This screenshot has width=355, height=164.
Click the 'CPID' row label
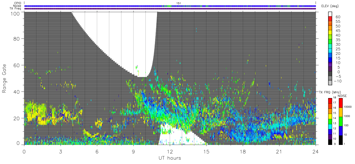click(x=18, y=3)
